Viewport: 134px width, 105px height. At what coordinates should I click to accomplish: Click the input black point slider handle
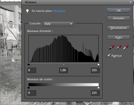tap(29, 64)
